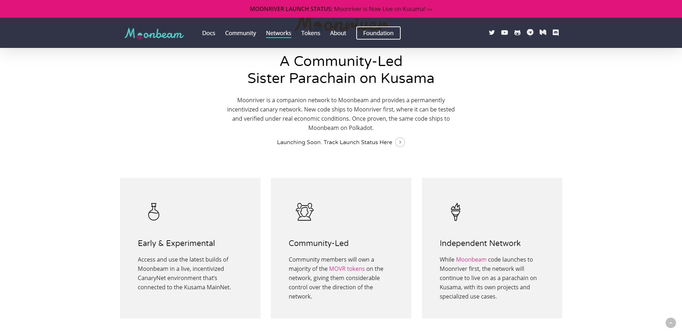Click the circled arrow beside Track Launch Status
Image resolution: width=682 pixels, height=334 pixels.
400,142
